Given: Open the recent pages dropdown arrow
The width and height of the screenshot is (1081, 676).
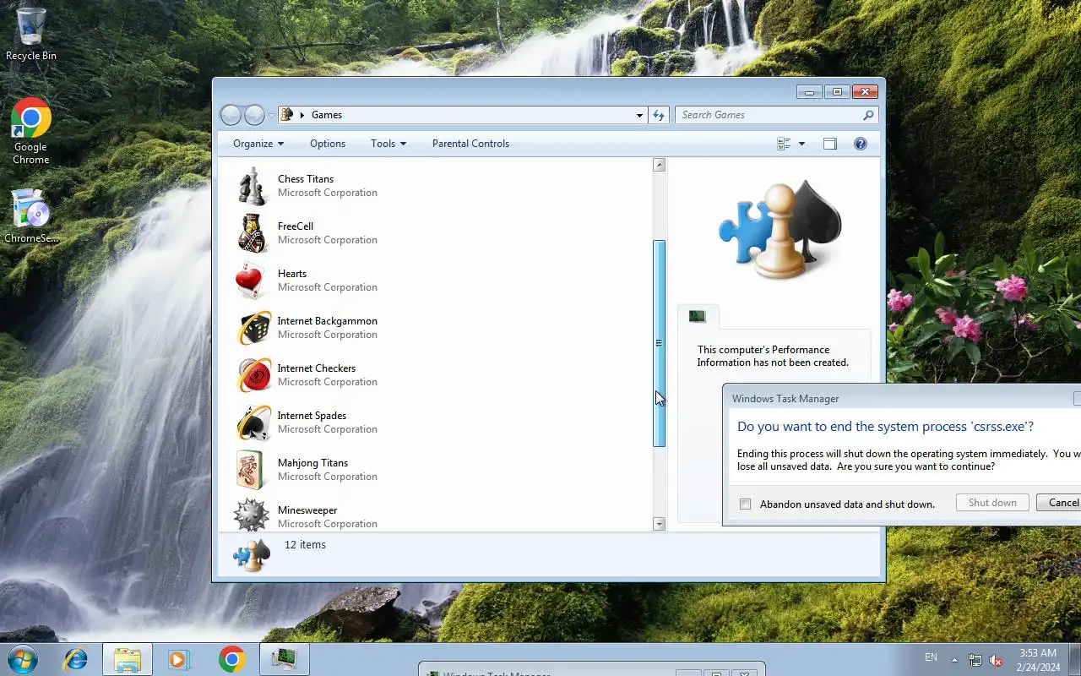Looking at the screenshot, I should (x=271, y=115).
